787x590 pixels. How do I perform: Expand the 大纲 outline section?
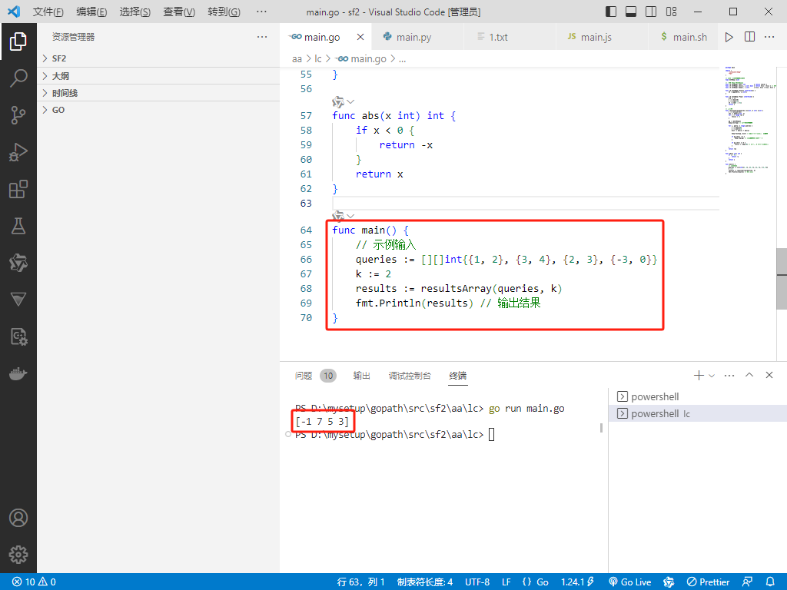click(x=158, y=76)
